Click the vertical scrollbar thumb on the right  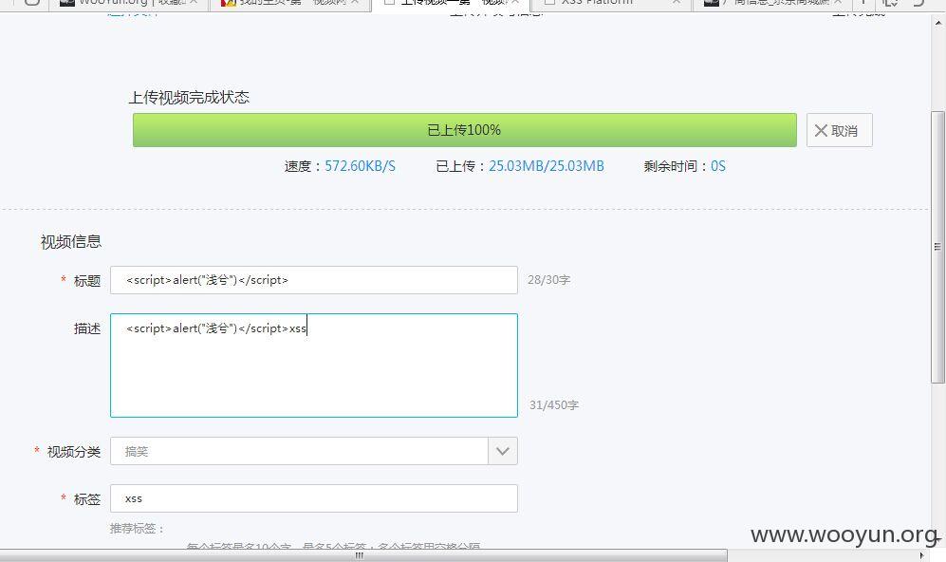tap(937, 246)
